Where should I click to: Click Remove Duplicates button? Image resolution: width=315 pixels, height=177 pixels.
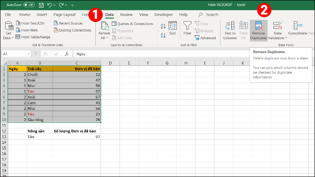[x=258, y=31]
